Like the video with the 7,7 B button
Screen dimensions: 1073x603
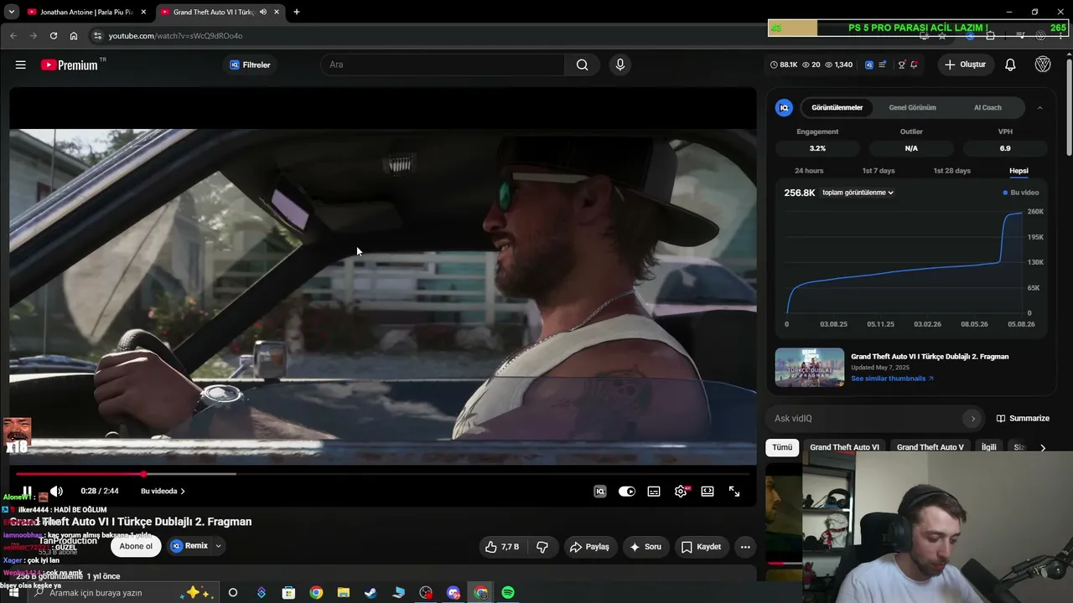tap(501, 547)
